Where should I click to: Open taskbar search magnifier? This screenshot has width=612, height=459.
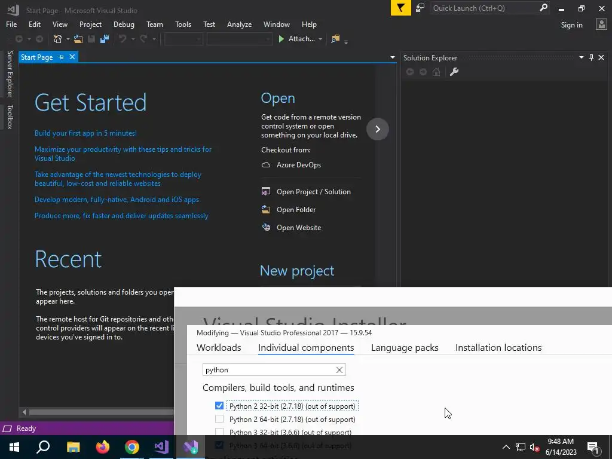43,447
